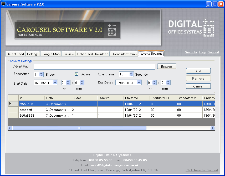This screenshot has width=225, height=176.
Task: Click the scroll left arrow of the grid
Action: pos(10,128)
